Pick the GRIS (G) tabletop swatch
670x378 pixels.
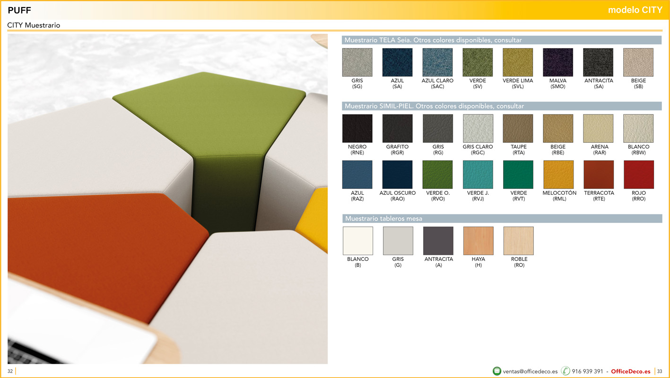(x=398, y=241)
